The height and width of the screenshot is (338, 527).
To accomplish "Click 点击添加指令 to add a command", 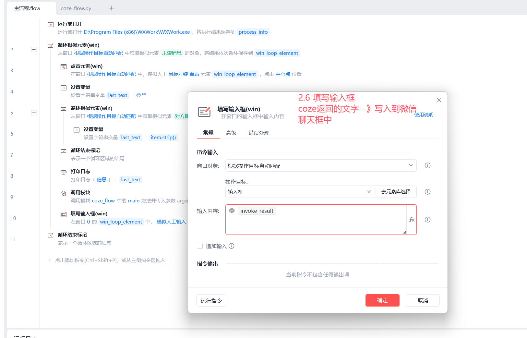I will coord(110,260).
